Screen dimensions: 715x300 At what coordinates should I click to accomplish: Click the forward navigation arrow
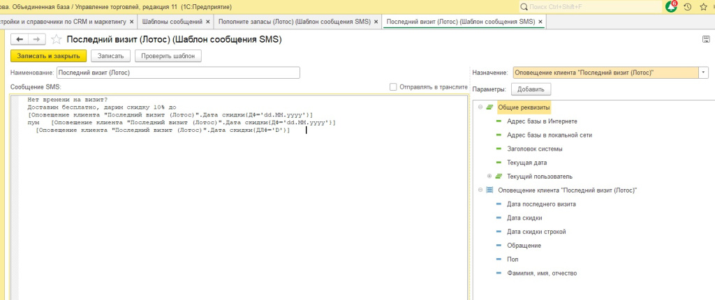[37, 40]
